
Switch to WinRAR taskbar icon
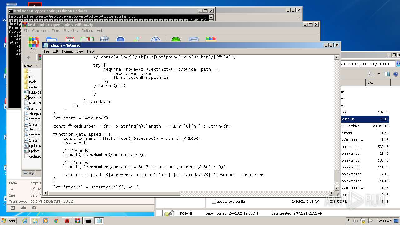[x=78, y=221]
